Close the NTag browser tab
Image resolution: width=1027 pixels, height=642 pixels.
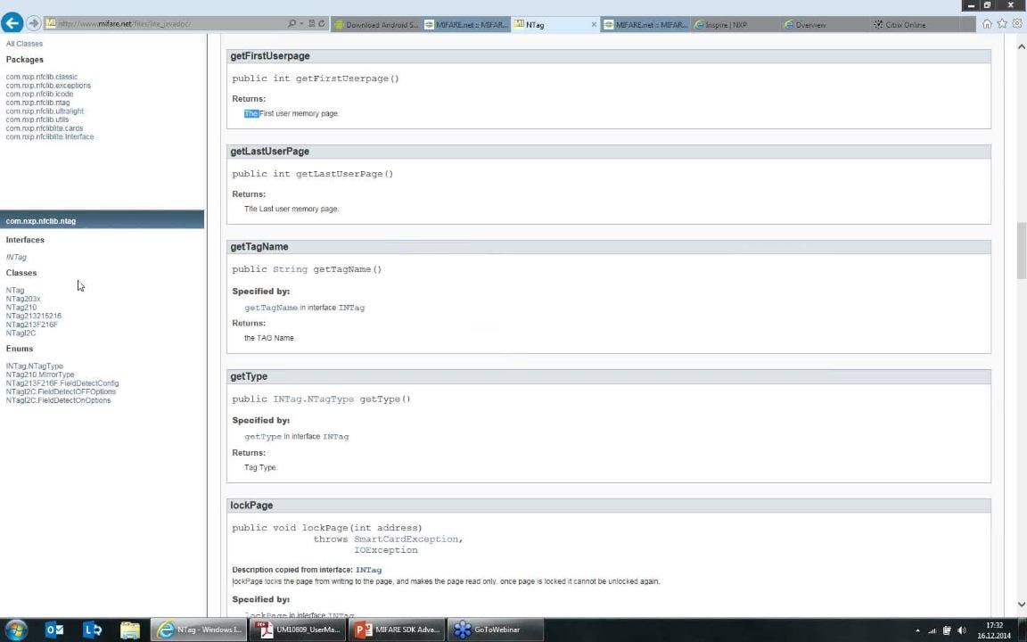click(x=594, y=25)
